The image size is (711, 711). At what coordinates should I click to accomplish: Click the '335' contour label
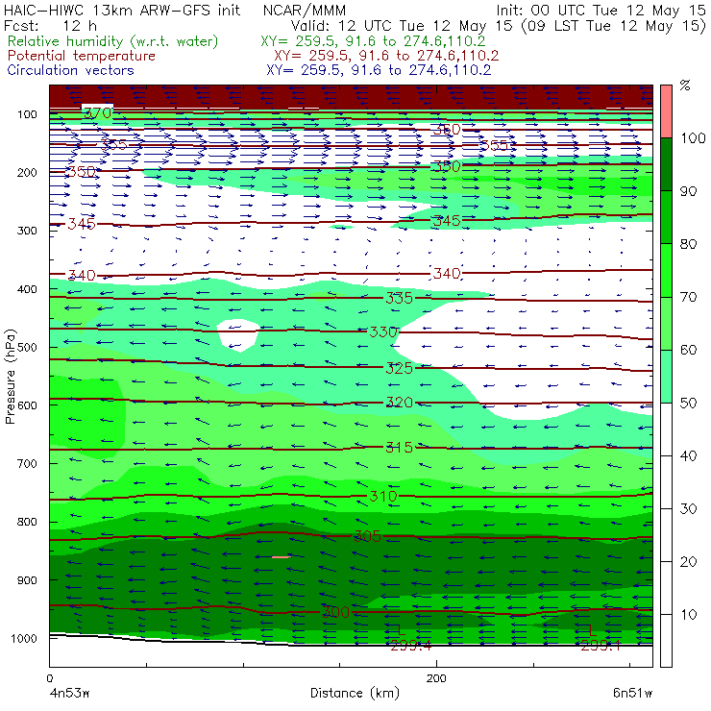point(399,298)
